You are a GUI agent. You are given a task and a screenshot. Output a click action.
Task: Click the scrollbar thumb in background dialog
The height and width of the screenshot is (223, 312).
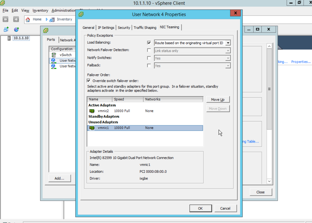(x=269, y=89)
